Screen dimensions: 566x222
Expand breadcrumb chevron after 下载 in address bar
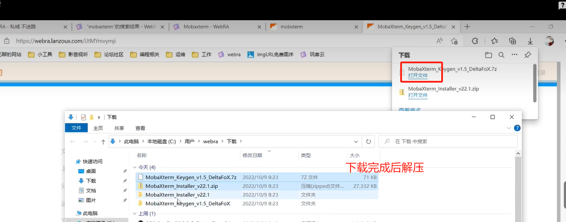click(241, 142)
